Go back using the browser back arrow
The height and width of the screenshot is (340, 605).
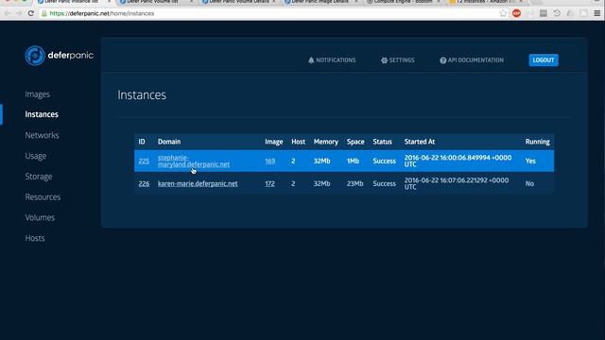coord(8,13)
